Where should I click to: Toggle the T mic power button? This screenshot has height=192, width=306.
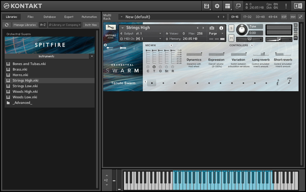pyautogui.click(x=154, y=67)
